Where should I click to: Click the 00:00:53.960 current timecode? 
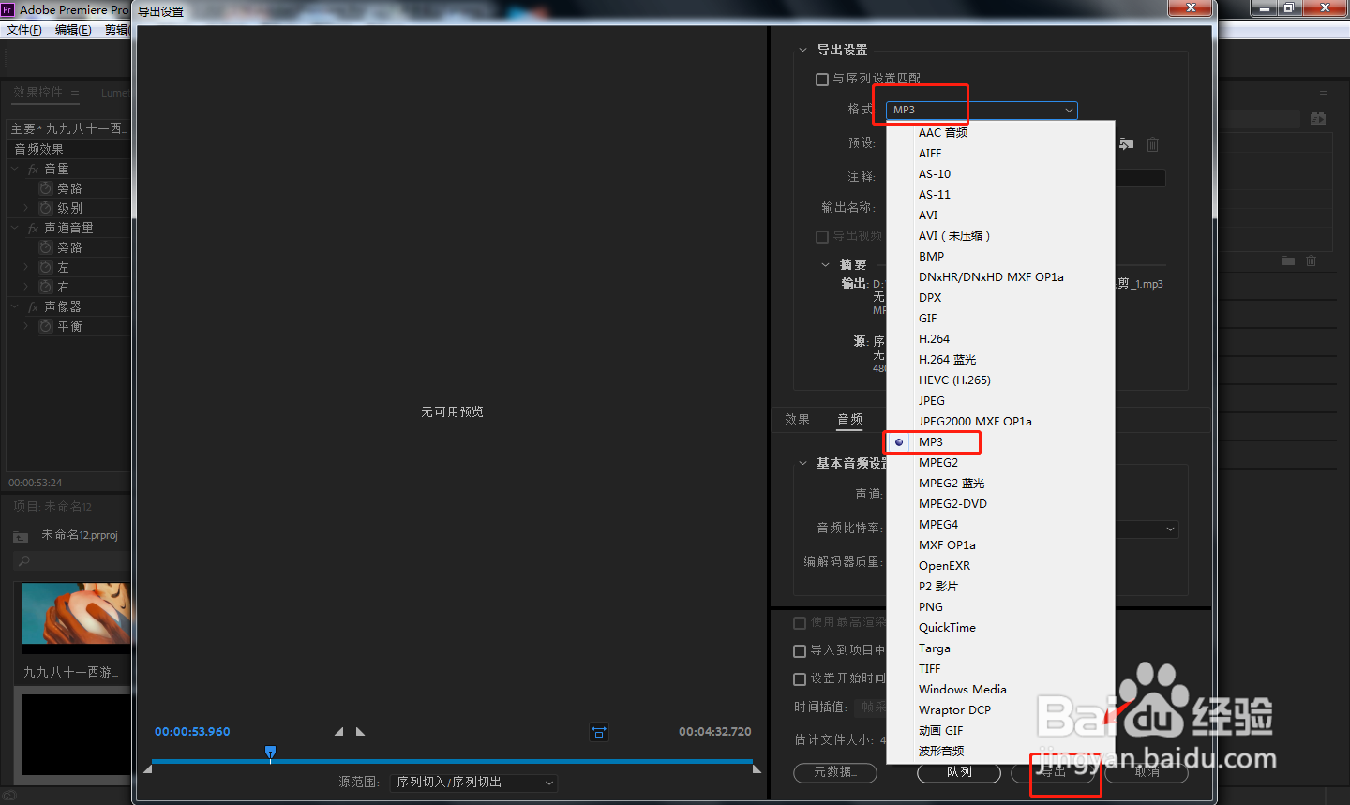point(192,732)
